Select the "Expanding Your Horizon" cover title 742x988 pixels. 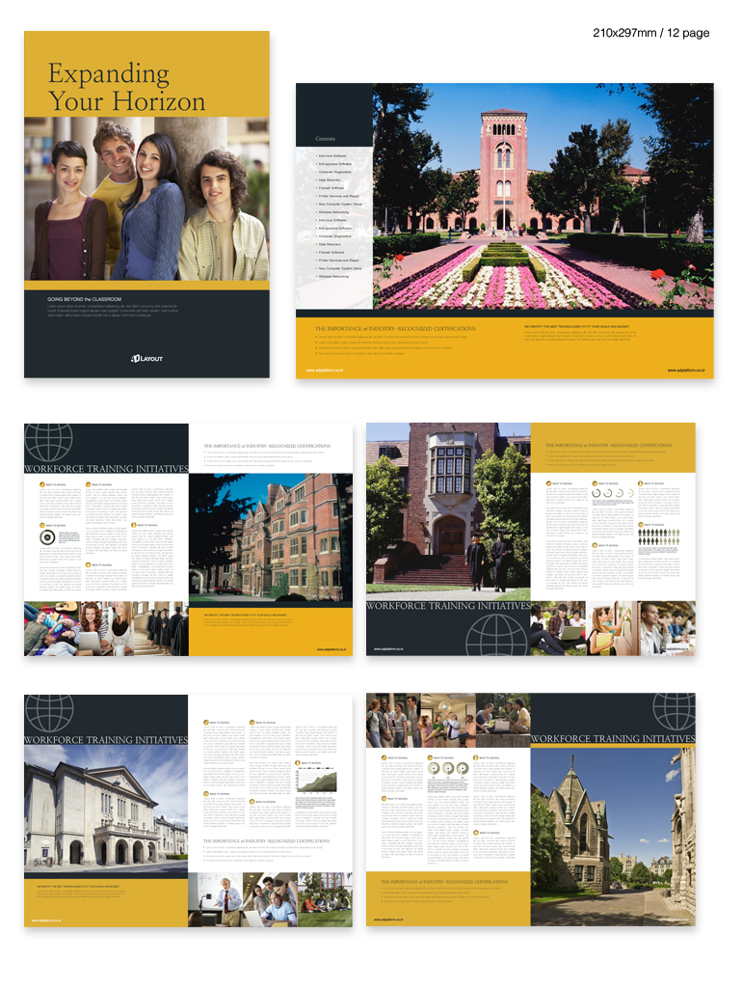click(126, 87)
